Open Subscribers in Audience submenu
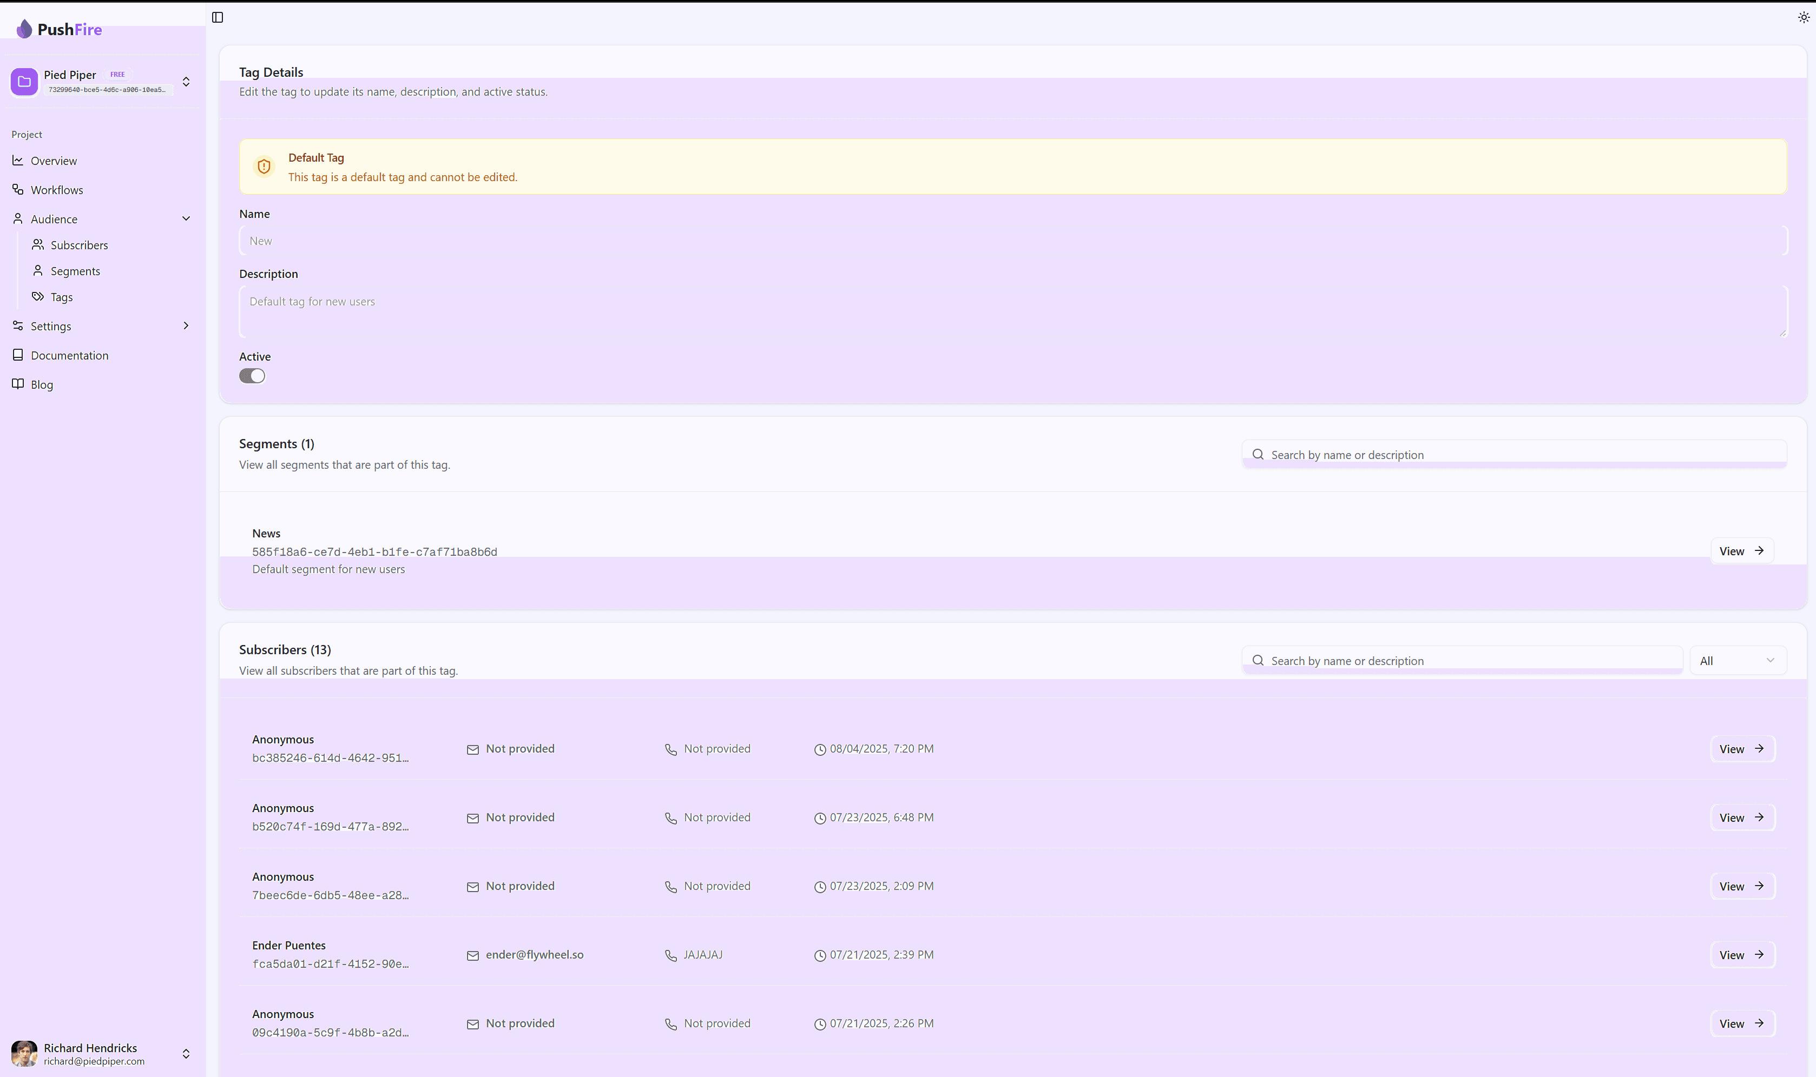This screenshot has height=1077, width=1816. [x=79, y=245]
